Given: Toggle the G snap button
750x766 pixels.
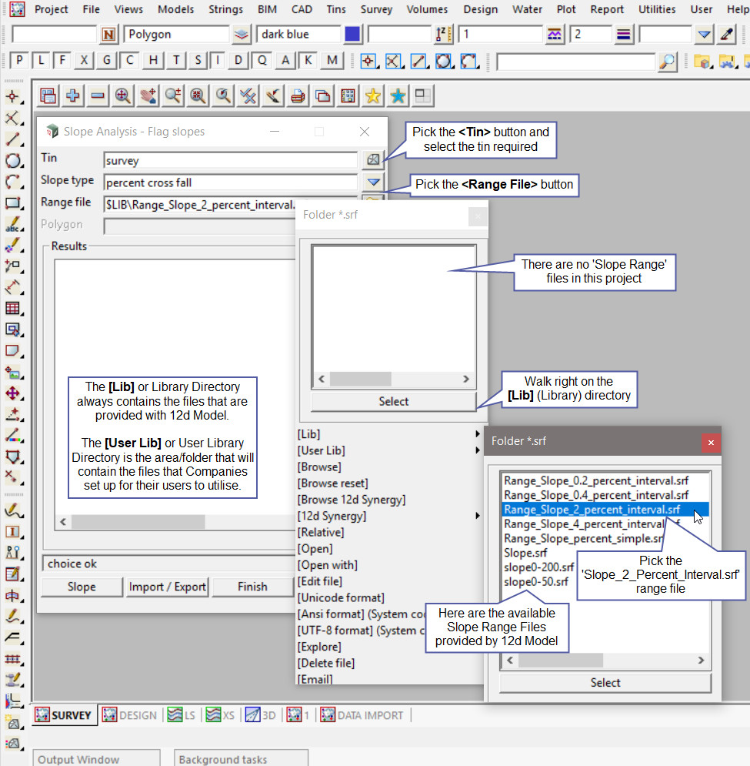Looking at the screenshot, I should click(107, 61).
